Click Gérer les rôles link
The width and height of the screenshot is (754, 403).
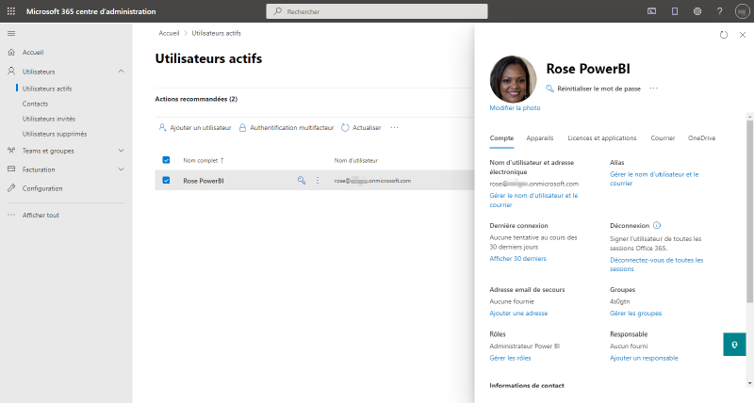510,358
